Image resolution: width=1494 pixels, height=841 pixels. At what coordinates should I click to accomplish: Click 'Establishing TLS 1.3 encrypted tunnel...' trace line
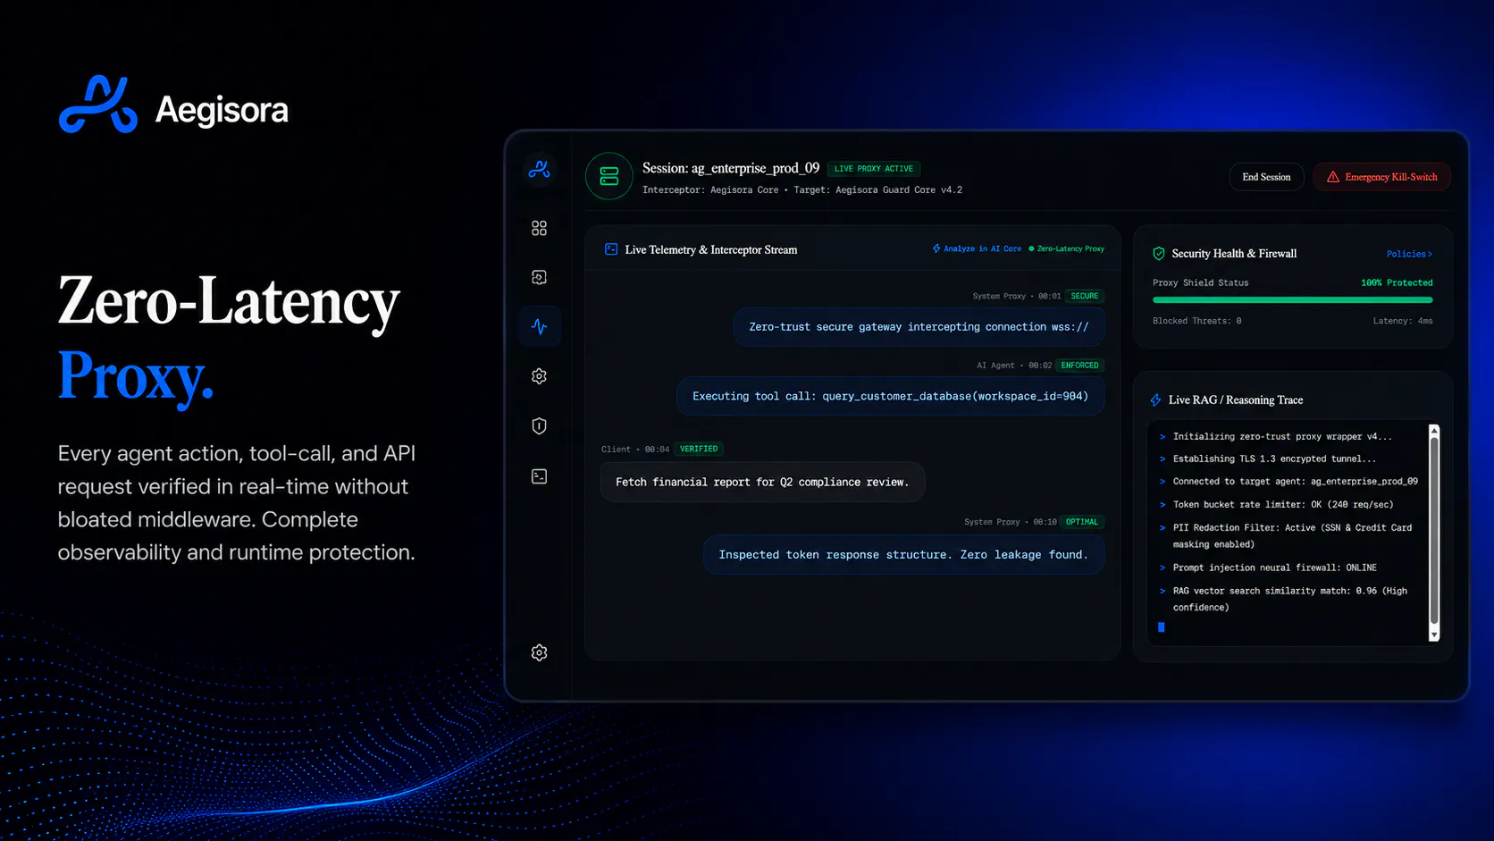point(1274,459)
